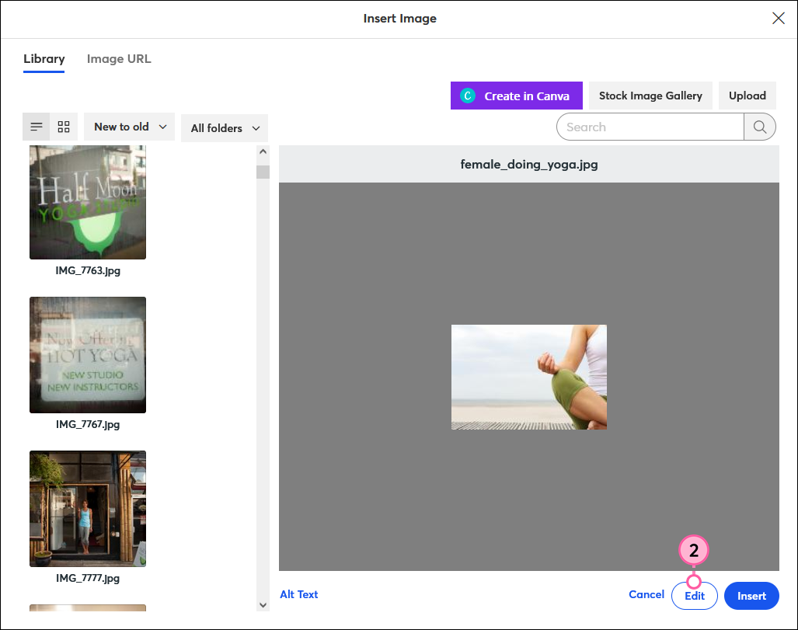Focus the Search input field

pyautogui.click(x=650, y=127)
